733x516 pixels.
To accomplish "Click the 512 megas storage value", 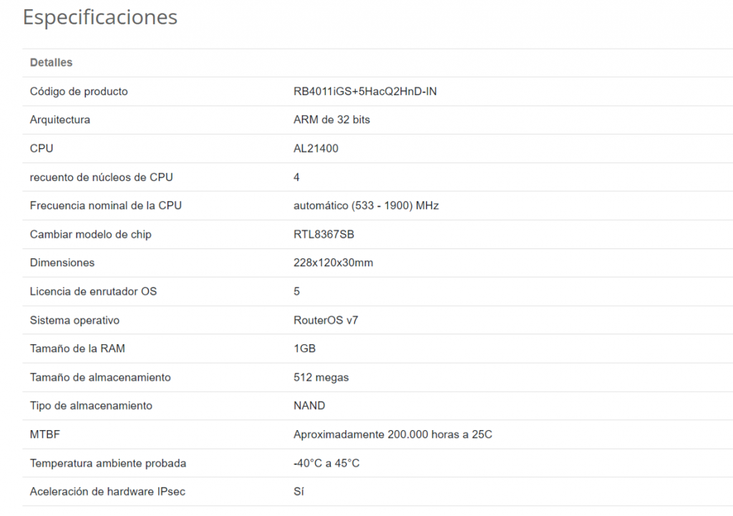I will tap(321, 378).
